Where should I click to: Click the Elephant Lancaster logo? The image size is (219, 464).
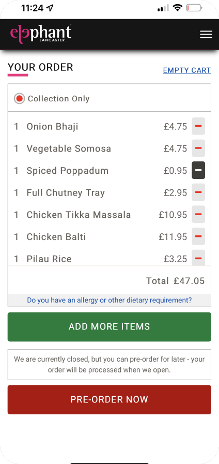click(x=41, y=34)
